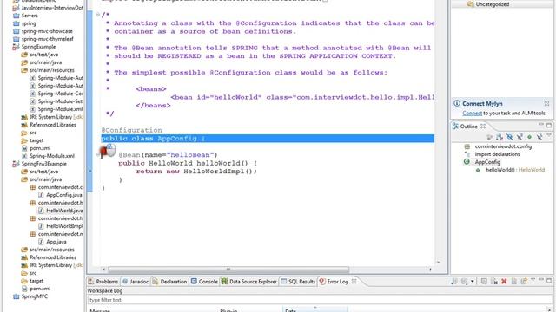Click the Connect Mylyn info icon
556x312 pixels.
pos(457,103)
